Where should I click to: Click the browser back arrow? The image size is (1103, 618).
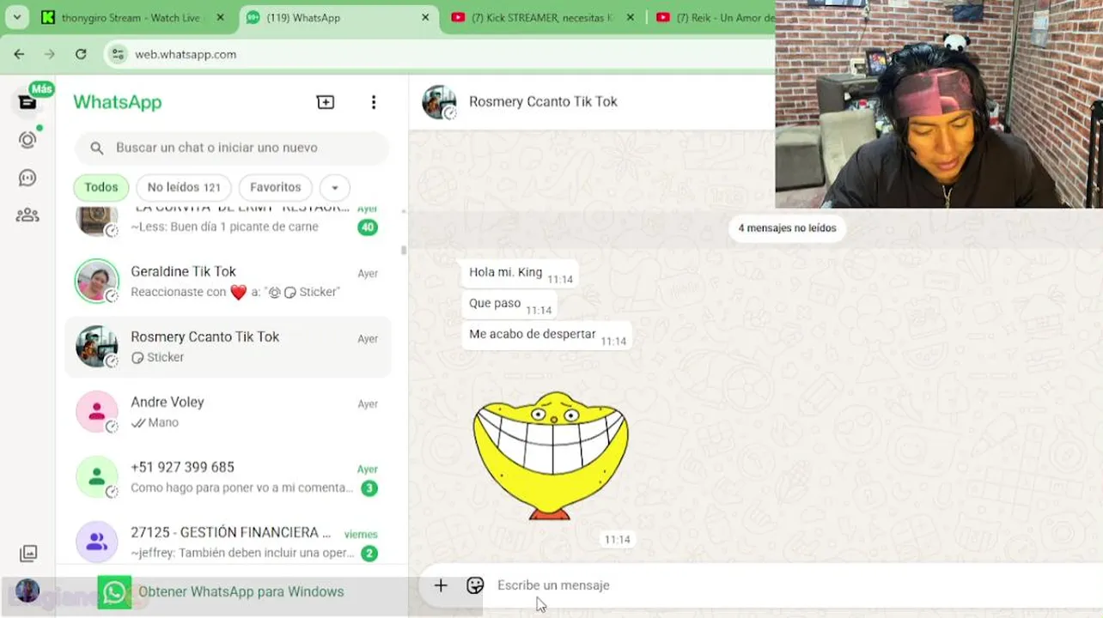tap(19, 54)
